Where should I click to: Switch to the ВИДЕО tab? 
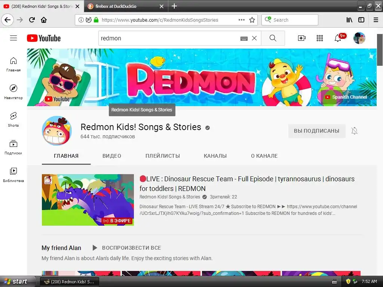[x=112, y=156]
